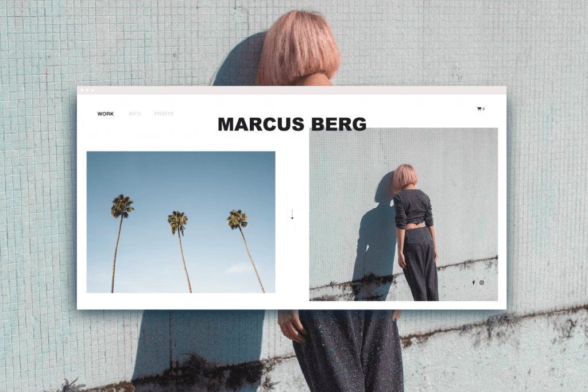Image resolution: width=588 pixels, height=392 pixels.
Task: Open the pink-haired woman photo thumbnail
Action: pos(404,214)
